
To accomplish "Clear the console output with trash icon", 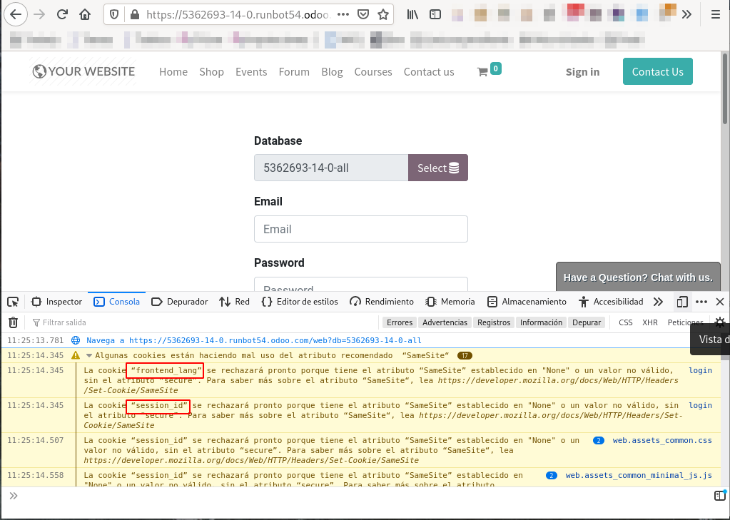I will pos(13,322).
